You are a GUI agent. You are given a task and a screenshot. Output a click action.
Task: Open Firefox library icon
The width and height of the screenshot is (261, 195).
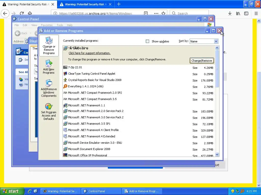point(238,13)
